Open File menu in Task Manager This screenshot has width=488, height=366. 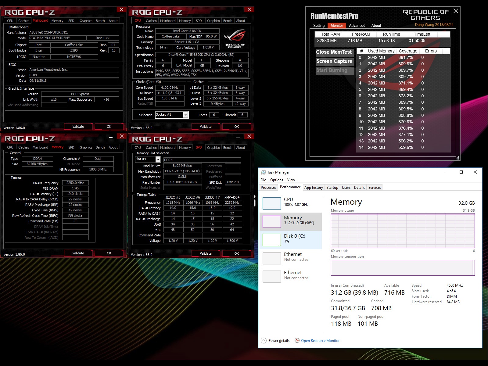click(263, 180)
